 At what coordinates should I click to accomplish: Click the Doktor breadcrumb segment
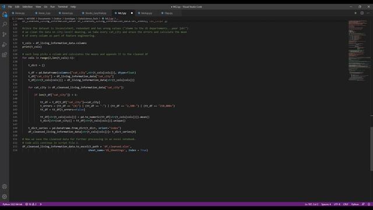(x=57, y=18)
